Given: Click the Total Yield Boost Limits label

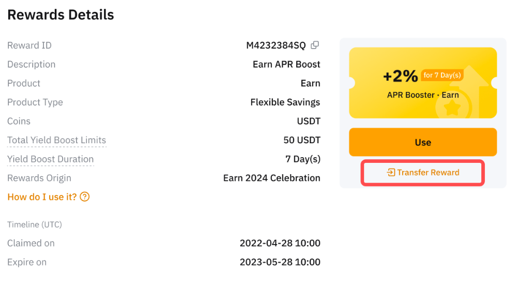Looking at the screenshot, I should tap(56, 140).
